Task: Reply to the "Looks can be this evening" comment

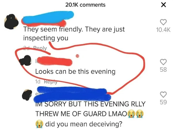Action: coord(51,82)
